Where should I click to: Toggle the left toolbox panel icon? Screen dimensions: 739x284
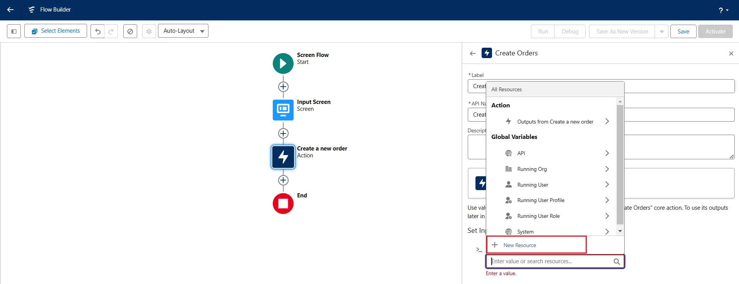point(14,31)
